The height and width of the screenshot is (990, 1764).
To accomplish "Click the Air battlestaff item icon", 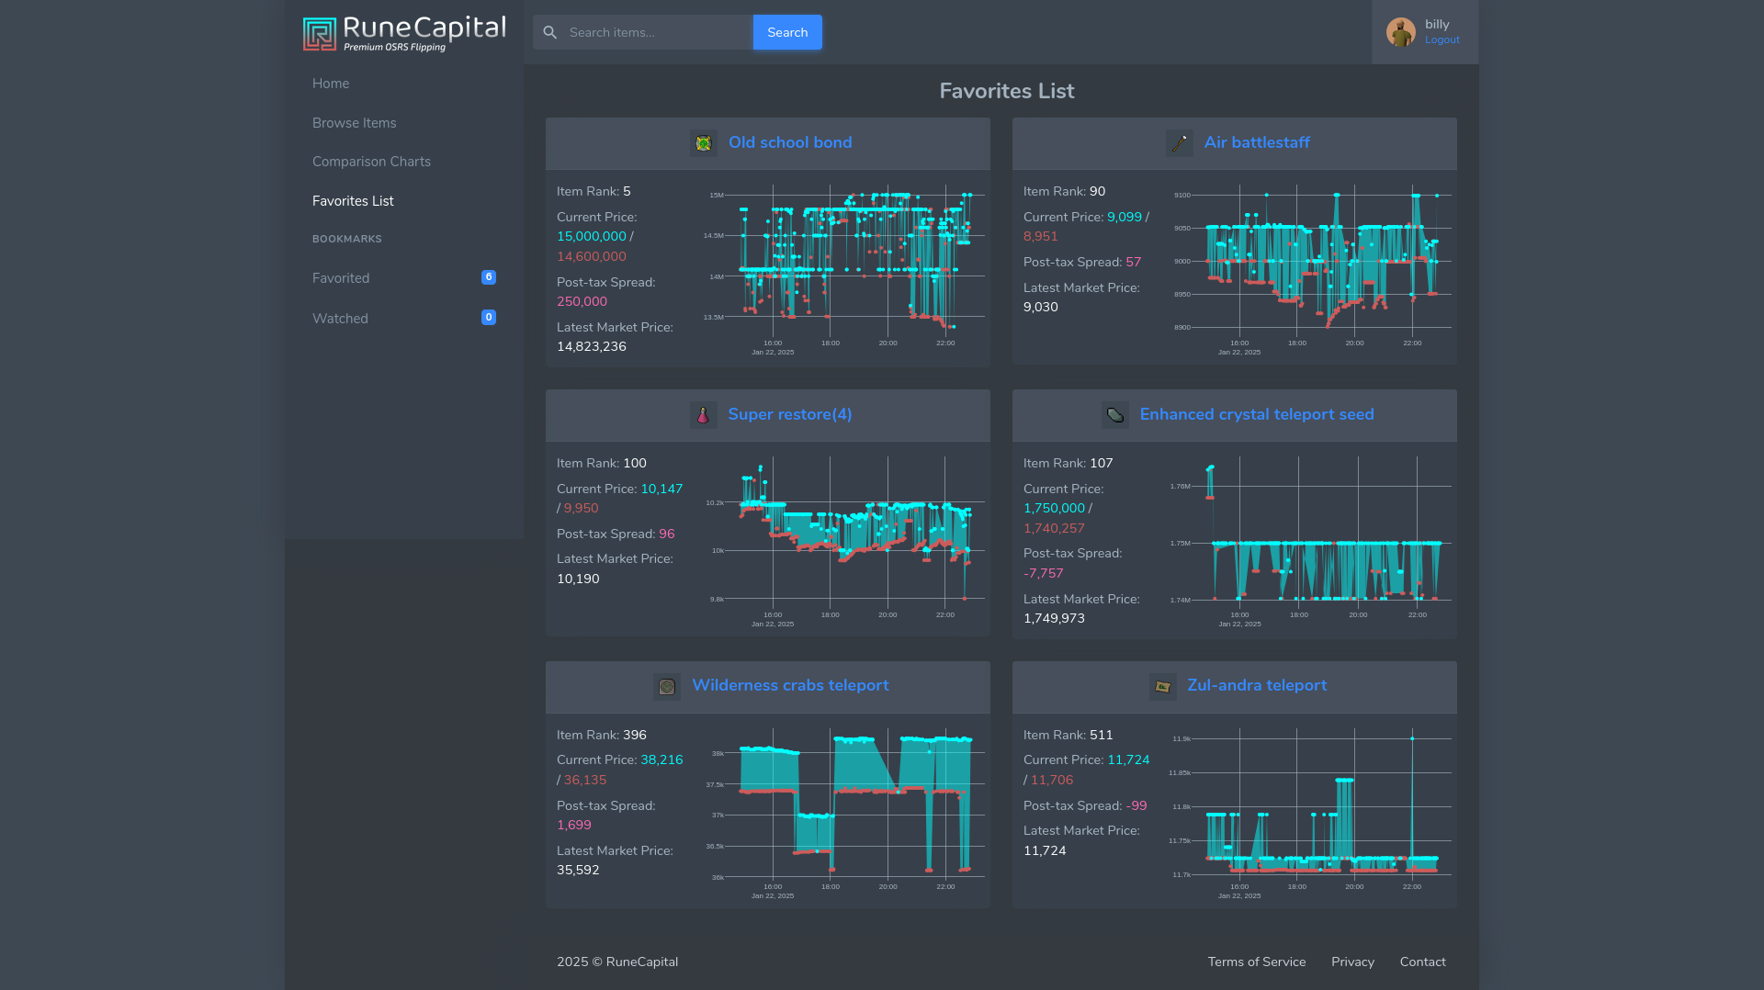I will click(x=1180, y=143).
